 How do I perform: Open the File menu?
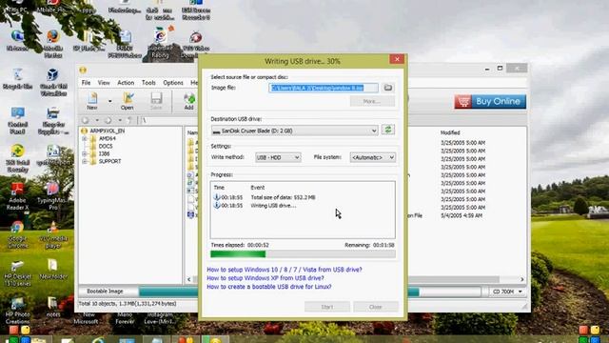coord(86,83)
